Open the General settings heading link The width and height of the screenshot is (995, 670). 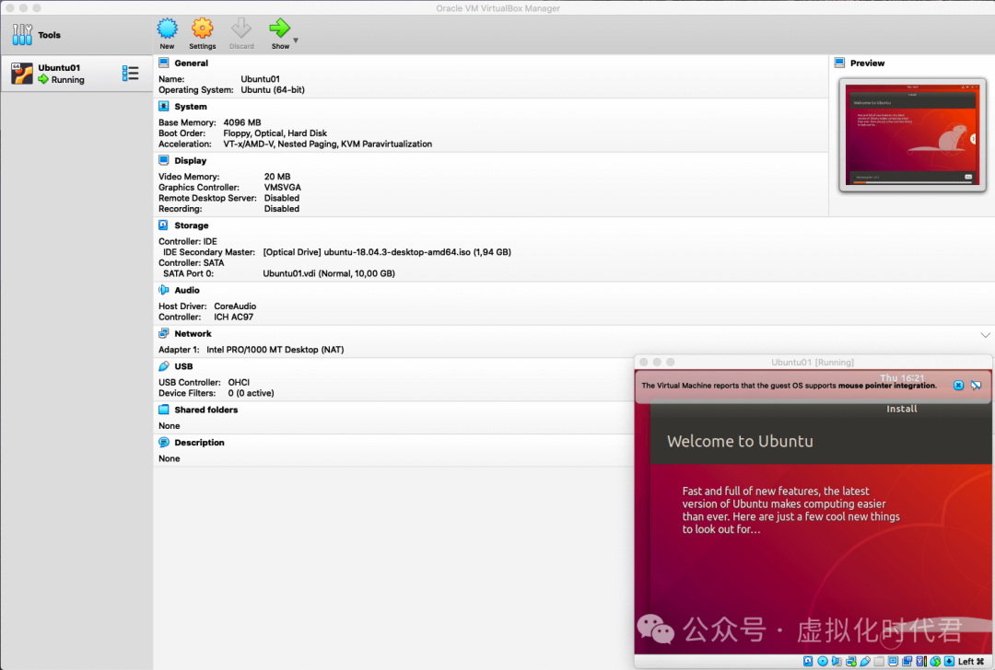coord(191,64)
